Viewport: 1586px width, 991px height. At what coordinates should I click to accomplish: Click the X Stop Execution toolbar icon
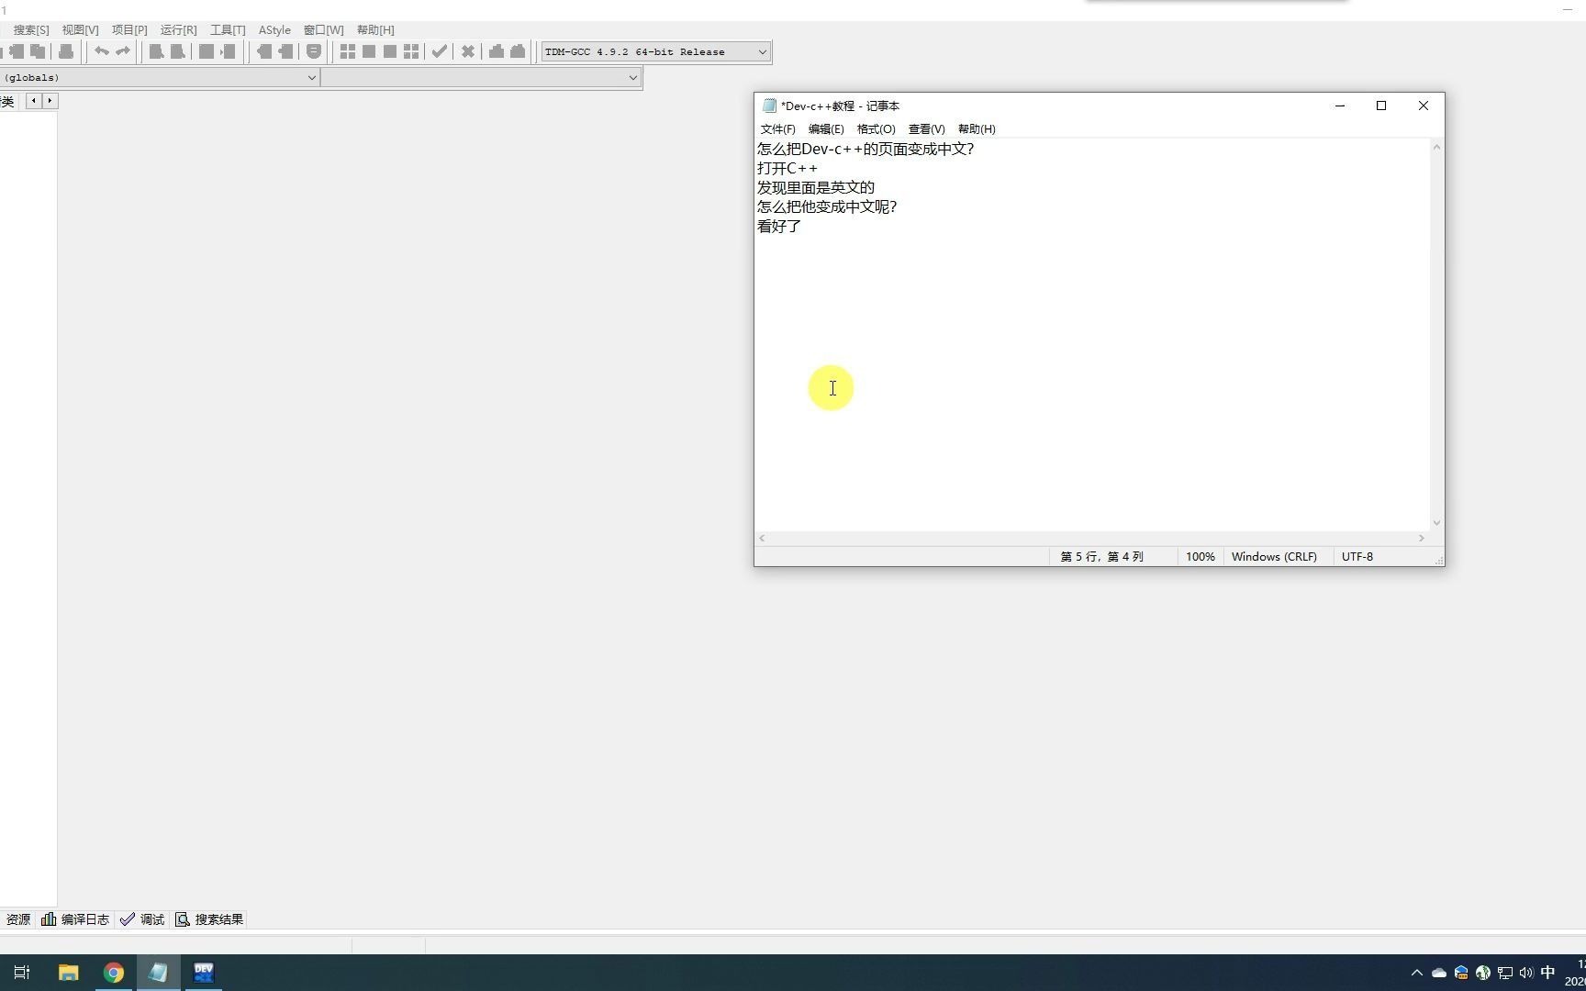click(468, 51)
